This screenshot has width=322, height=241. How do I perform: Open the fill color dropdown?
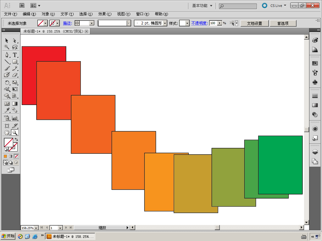click(45, 23)
